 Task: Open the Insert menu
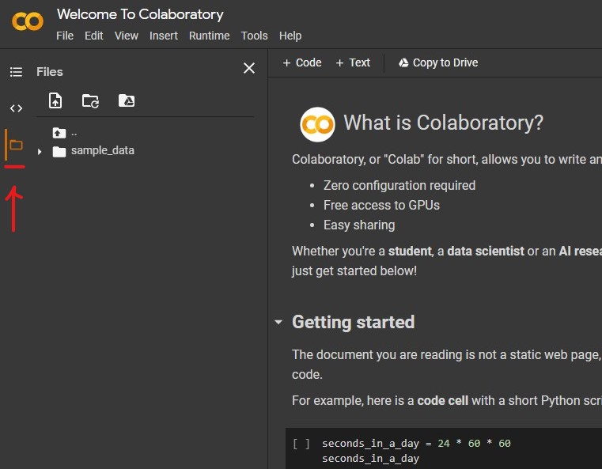pos(164,36)
